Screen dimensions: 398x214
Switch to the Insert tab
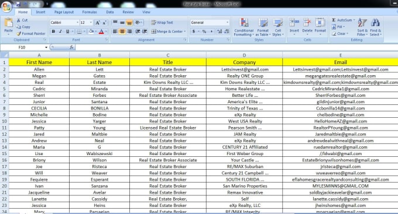40,12
